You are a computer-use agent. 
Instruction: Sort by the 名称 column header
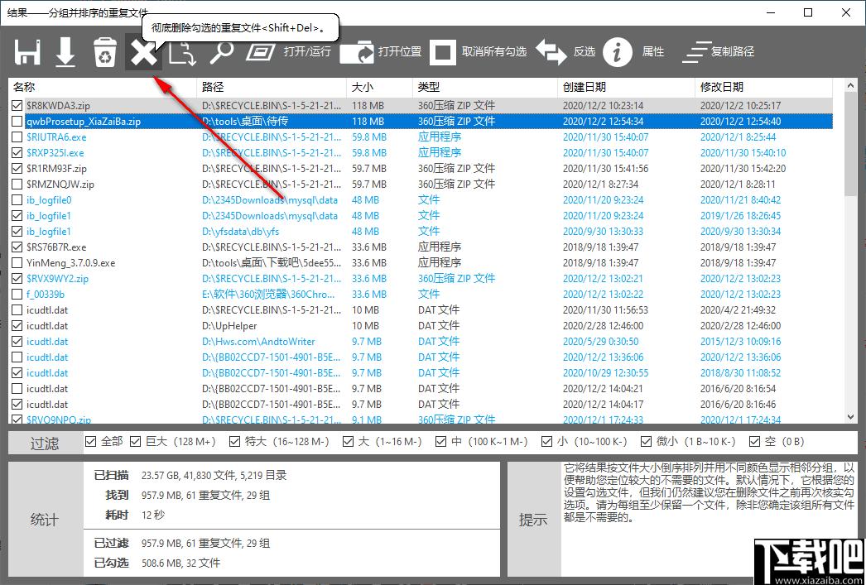pyautogui.click(x=103, y=87)
